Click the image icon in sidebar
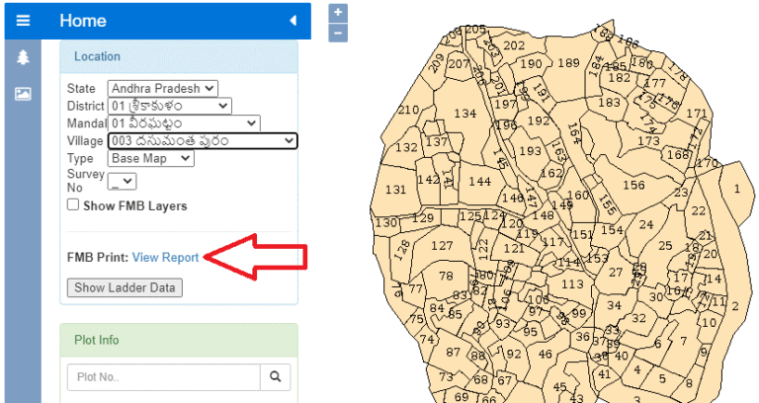 coord(23,94)
